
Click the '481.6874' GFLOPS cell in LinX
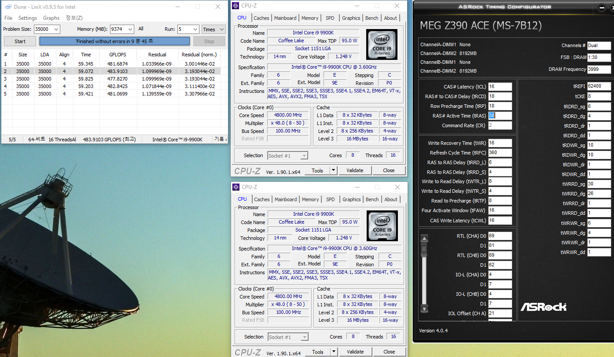click(x=118, y=64)
